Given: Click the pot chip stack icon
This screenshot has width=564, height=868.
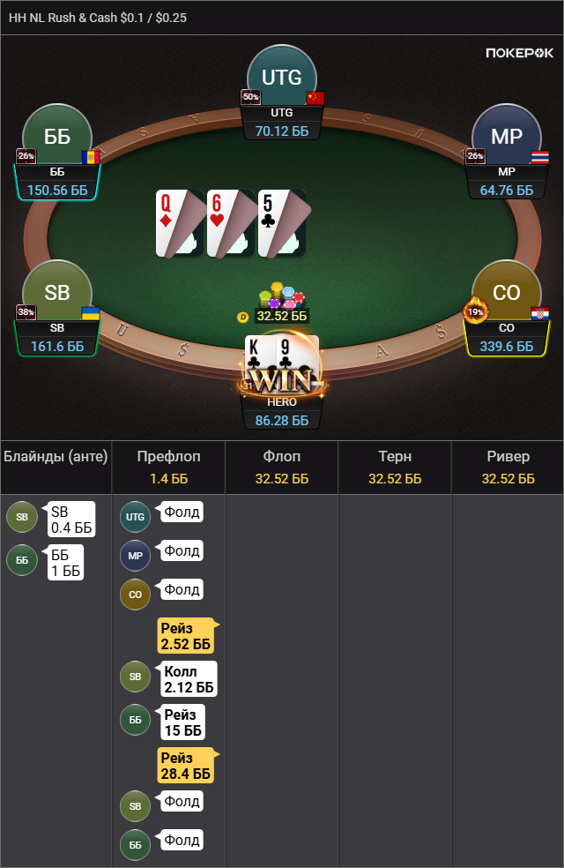Looking at the screenshot, I should click(282, 296).
